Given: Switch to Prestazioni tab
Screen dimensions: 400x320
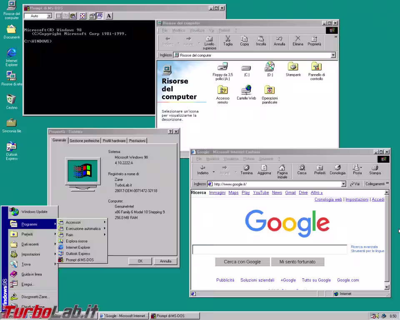Looking at the screenshot, I should [x=137, y=140].
